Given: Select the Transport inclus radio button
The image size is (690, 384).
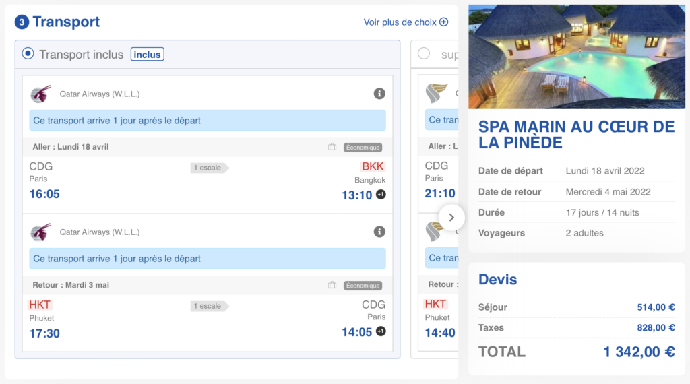Looking at the screenshot, I should coord(28,53).
